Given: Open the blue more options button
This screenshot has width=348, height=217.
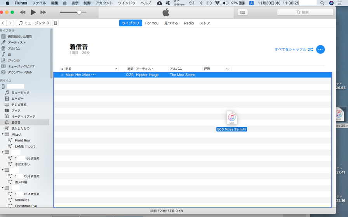Looking at the screenshot, I should pos(320,49).
